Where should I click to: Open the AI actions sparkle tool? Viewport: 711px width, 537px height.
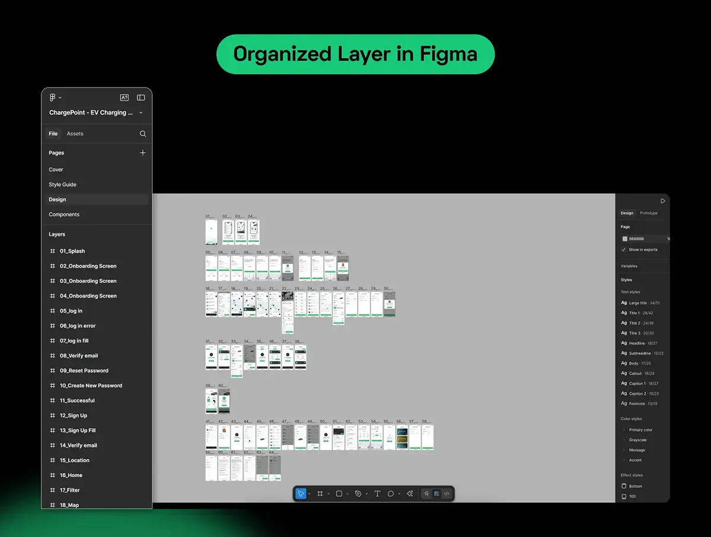[410, 494]
